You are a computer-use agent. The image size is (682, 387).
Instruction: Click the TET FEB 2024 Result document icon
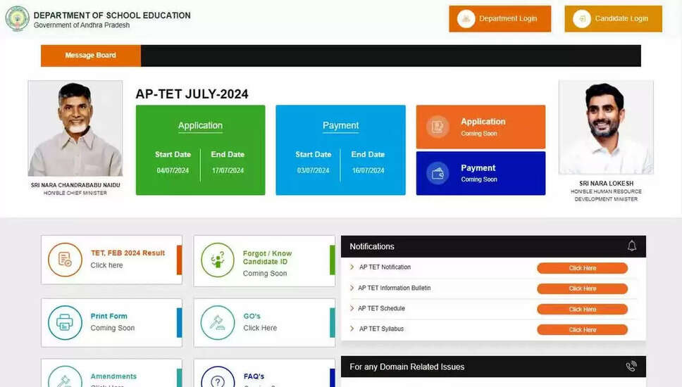pos(65,260)
